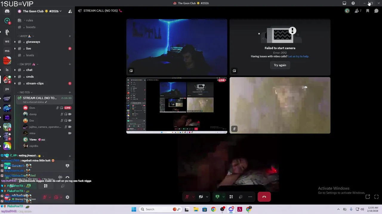Open the rainbow "A" server icon
This screenshot has height=214, width=382.
(x=7, y=146)
